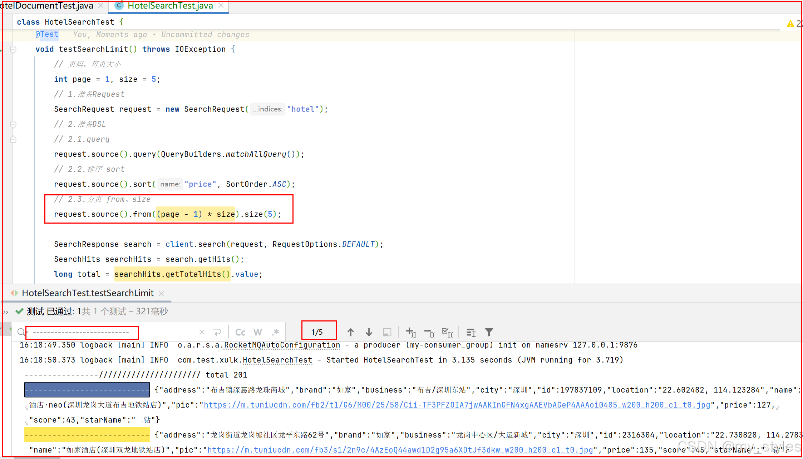Toggle Match Case (Cc) option

point(240,332)
